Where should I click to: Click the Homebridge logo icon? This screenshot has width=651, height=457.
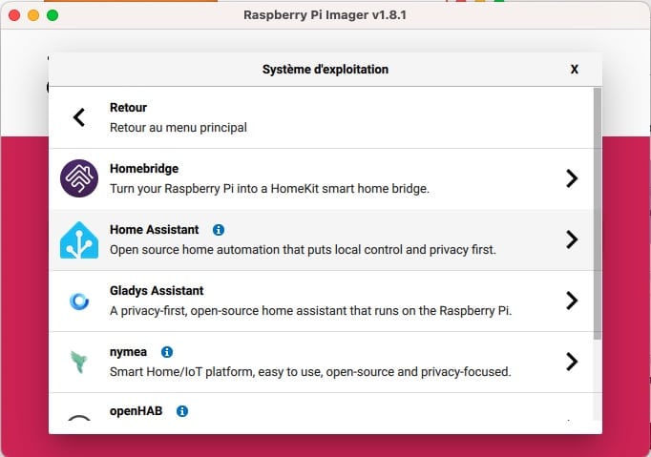79,178
